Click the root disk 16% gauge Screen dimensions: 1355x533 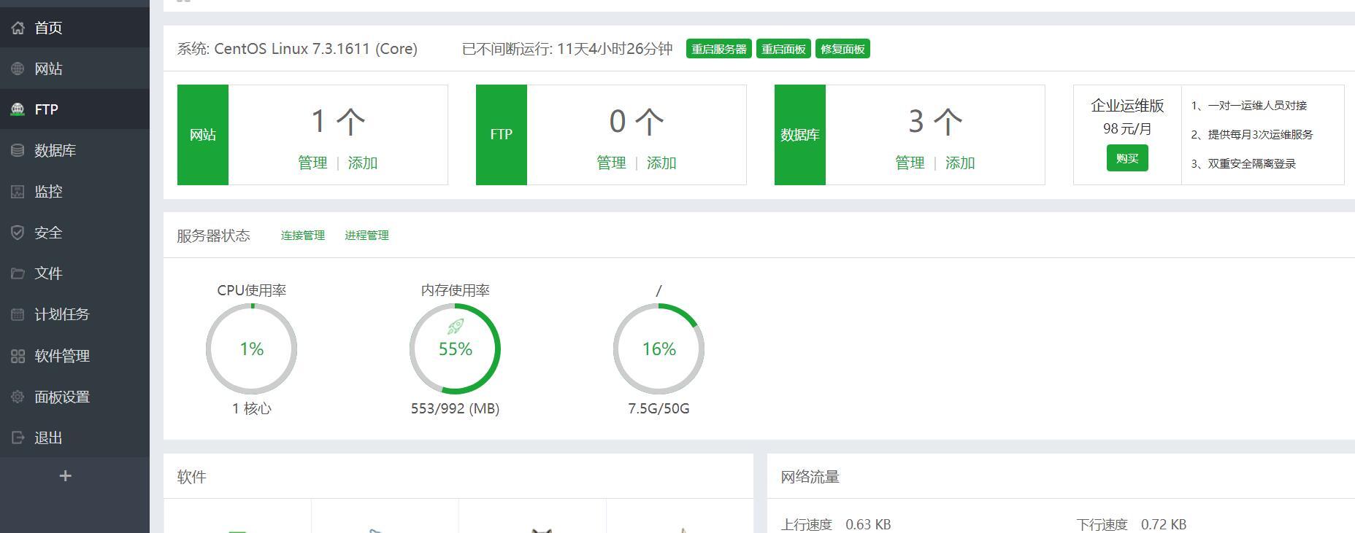[x=659, y=349]
